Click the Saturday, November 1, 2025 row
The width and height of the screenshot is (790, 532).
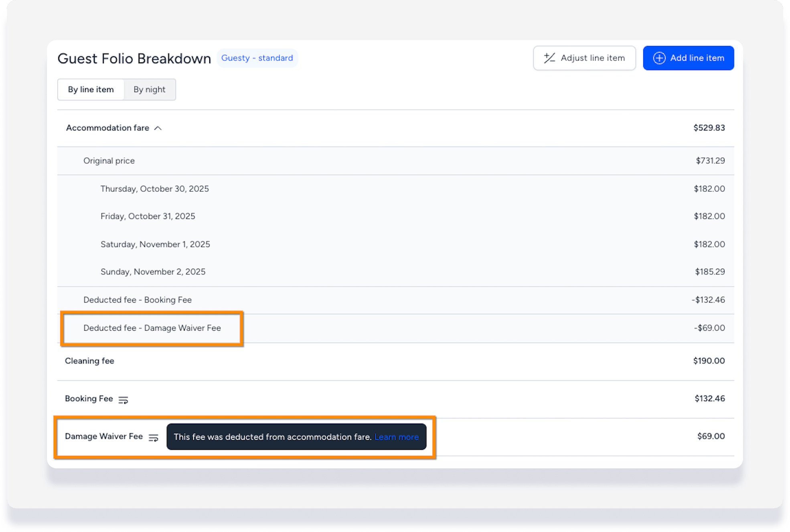point(155,244)
